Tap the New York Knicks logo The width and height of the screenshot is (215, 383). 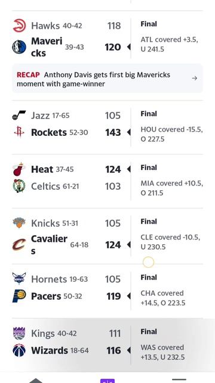point(19,223)
